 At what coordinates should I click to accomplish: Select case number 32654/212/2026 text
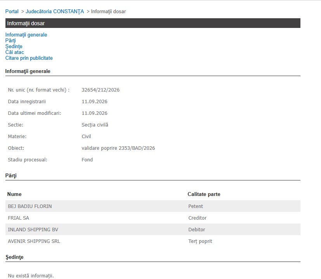[101, 90]
